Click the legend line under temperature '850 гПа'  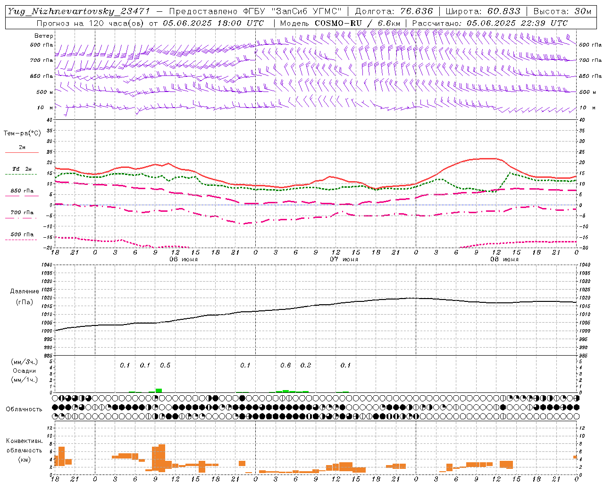pos(22,196)
